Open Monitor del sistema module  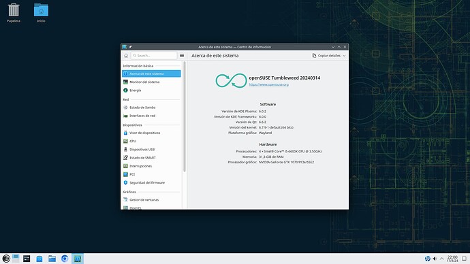coord(151,82)
